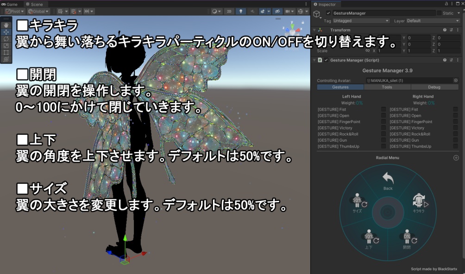This screenshot has height=274, width=465.
Task: Click the scene visibility eye icon
Action: click(x=277, y=11)
